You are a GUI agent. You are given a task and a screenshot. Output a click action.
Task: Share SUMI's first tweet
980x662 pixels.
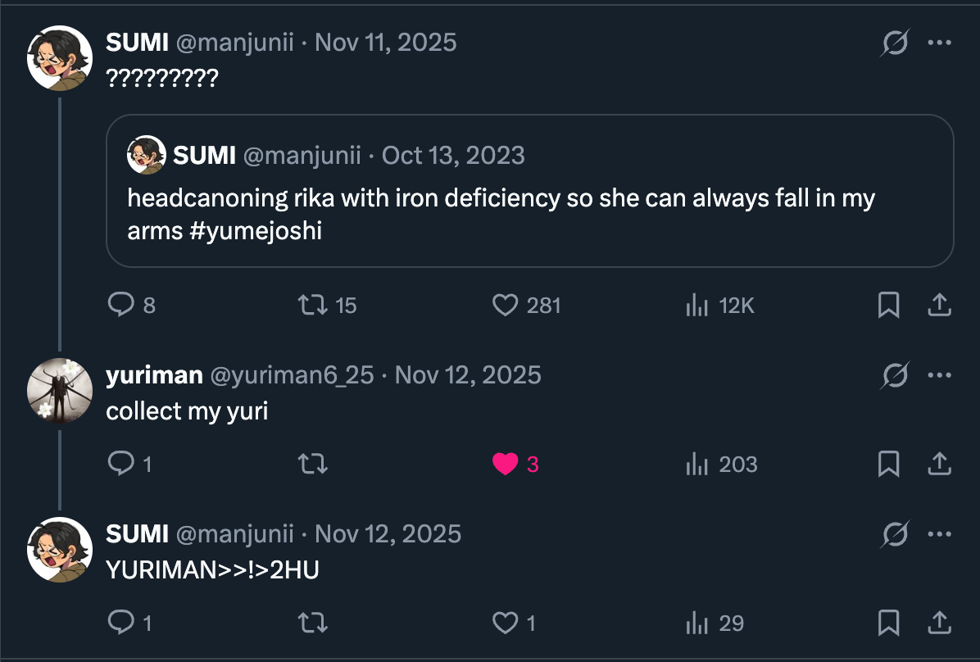click(x=938, y=306)
